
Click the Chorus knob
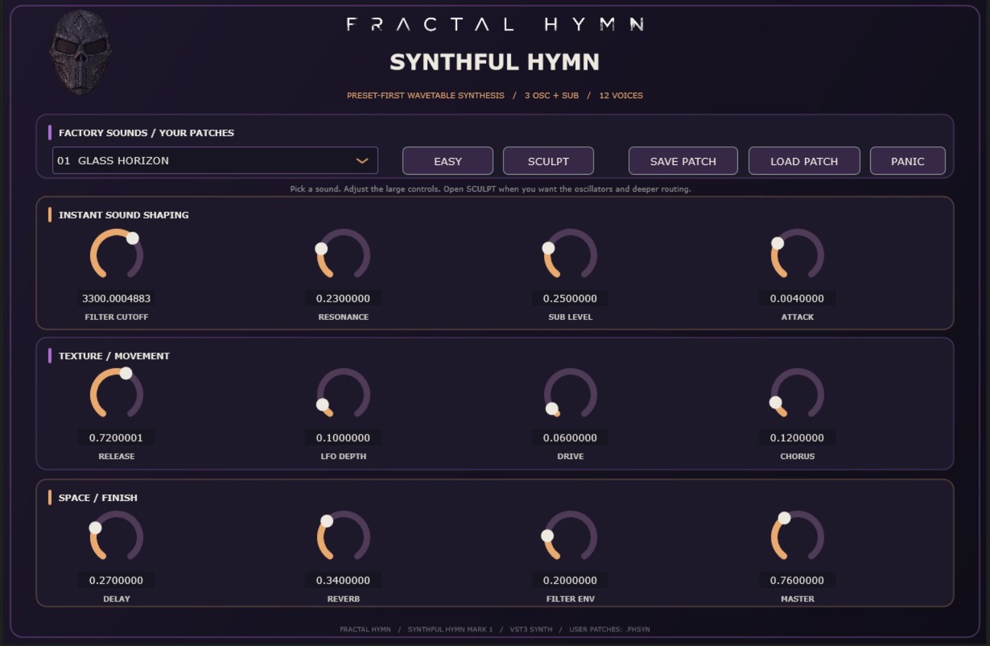(x=797, y=394)
